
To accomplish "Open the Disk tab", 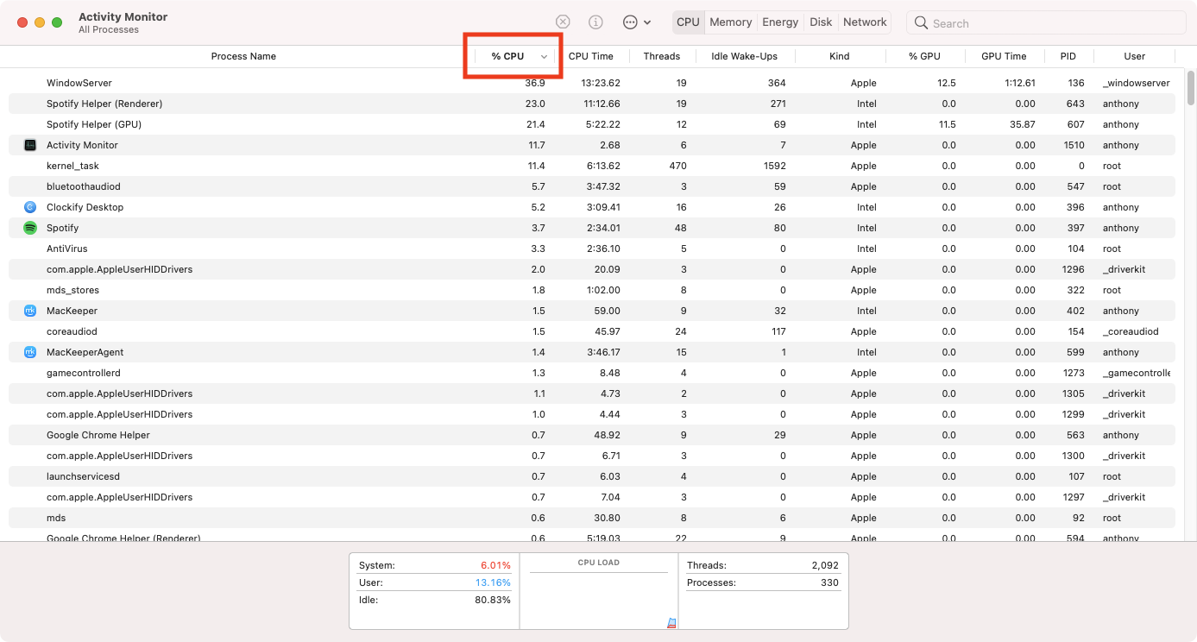I will [821, 22].
